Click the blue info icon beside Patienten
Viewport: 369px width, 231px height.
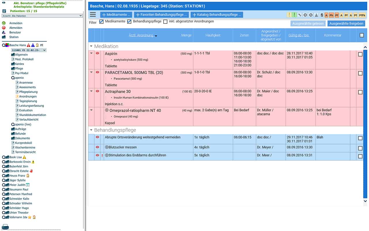coord(4,11)
